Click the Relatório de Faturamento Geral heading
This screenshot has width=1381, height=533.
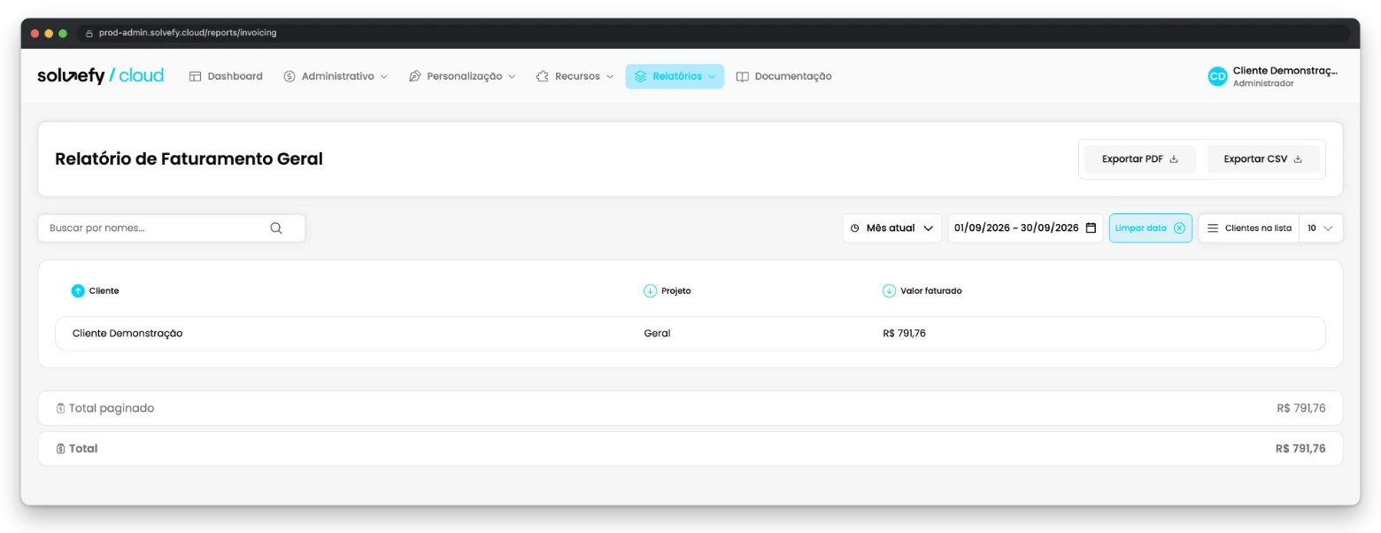tap(189, 159)
